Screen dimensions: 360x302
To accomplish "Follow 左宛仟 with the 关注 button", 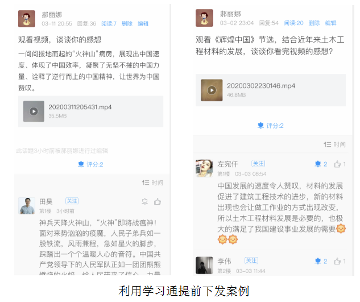I will coord(258,164).
